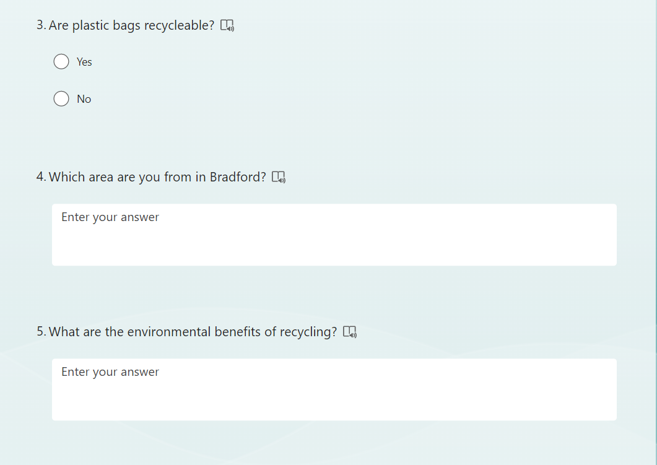
Task: Launch Immersive Reader for environmental benefits question
Action: pyautogui.click(x=350, y=332)
